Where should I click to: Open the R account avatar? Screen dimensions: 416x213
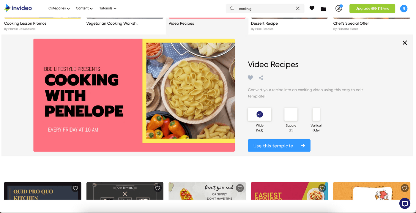404,9
